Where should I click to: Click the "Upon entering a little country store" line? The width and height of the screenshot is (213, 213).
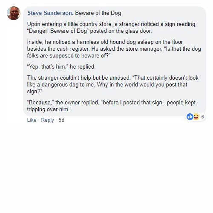tap(112, 24)
